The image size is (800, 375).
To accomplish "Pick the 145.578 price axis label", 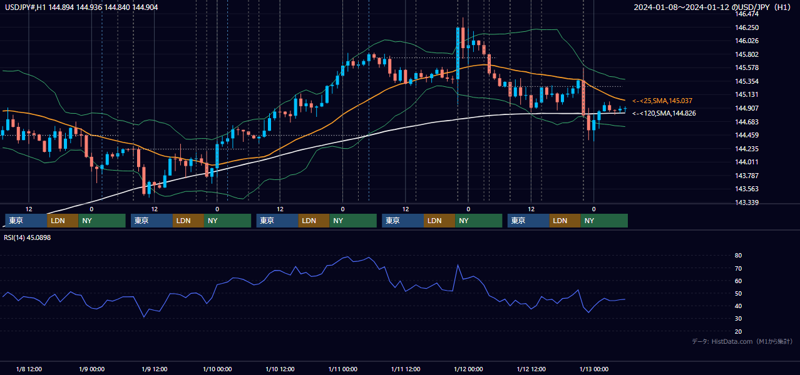I will [747, 67].
